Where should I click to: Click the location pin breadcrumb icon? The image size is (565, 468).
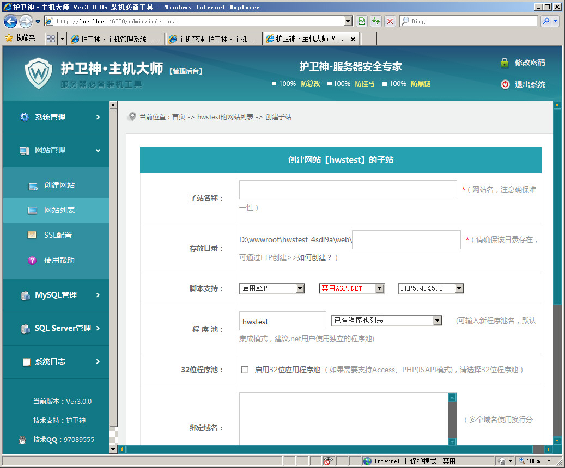pos(132,116)
